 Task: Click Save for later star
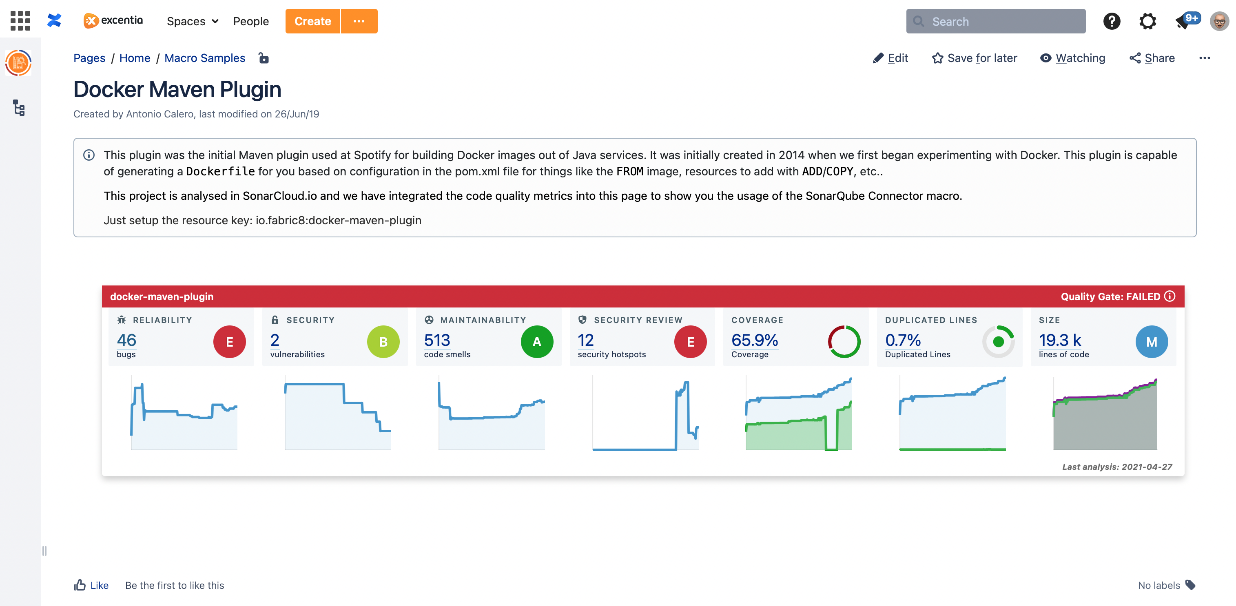pyautogui.click(x=975, y=58)
